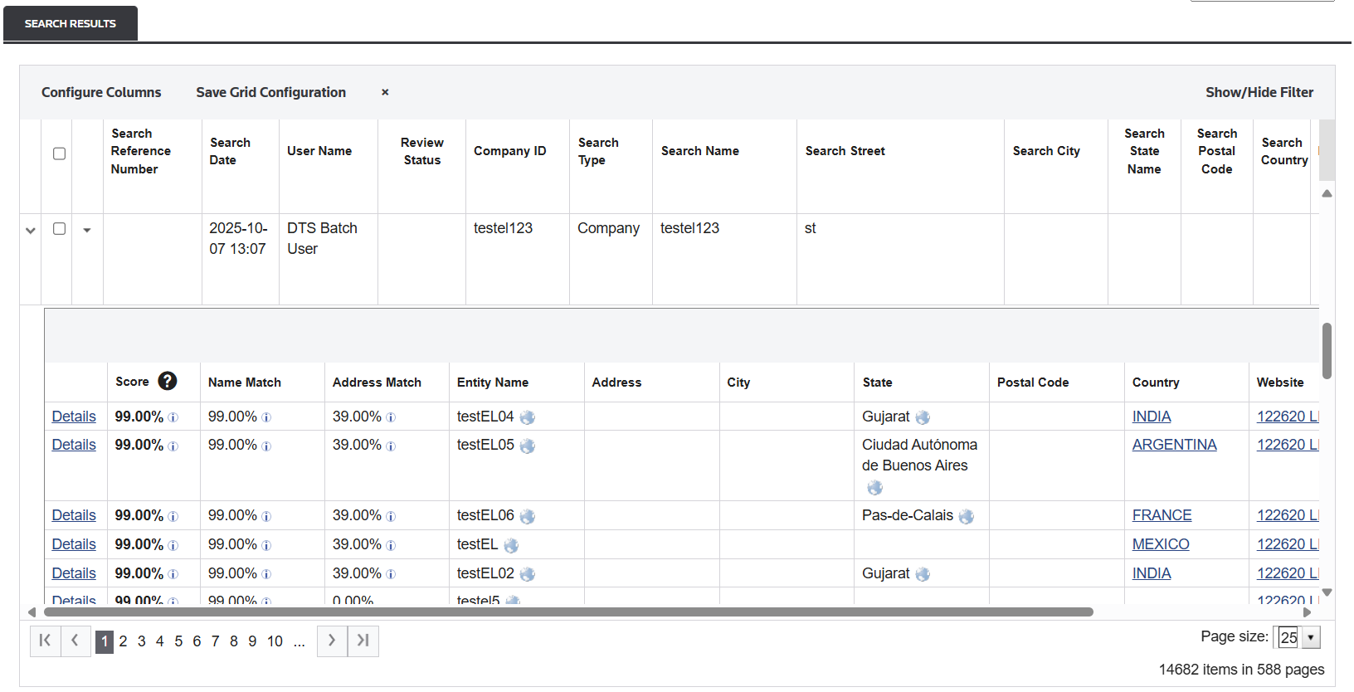This screenshot has width=1354, height=692.
Task: Close the grid configuration with the x
Action: [x=385, y=92]
